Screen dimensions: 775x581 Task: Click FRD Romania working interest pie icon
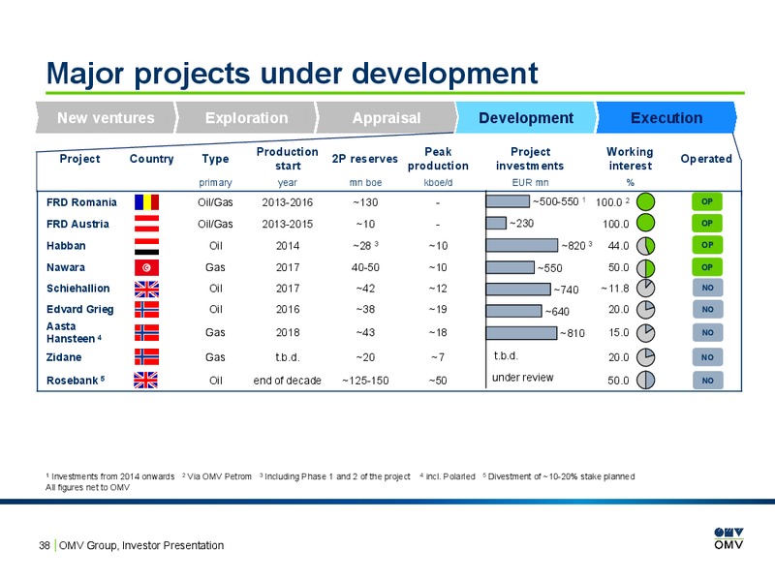point(645,202)
